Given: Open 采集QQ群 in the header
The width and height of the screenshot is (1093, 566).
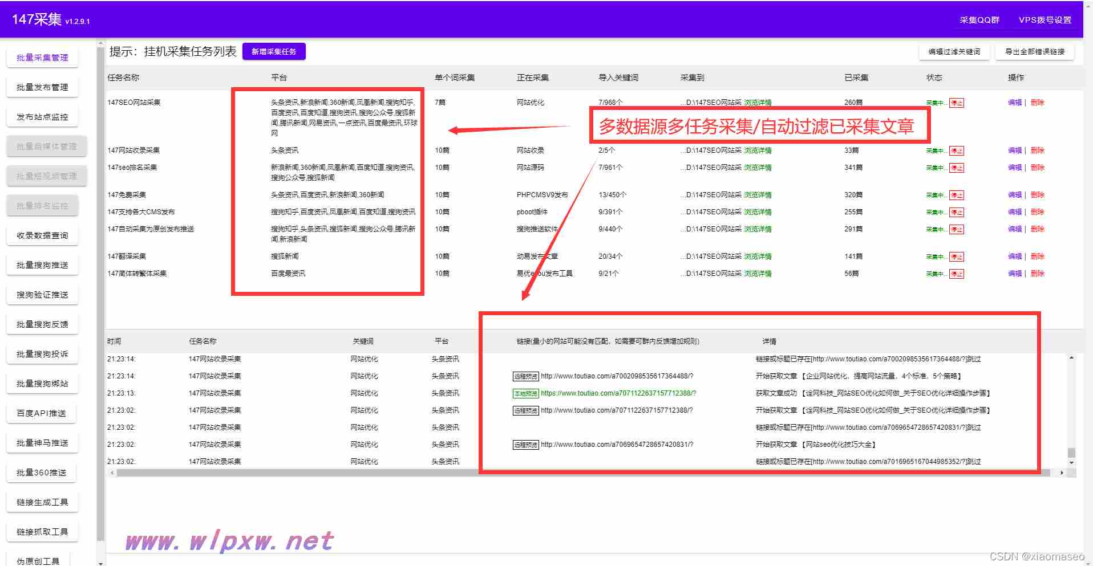Looking at the screenshot, I should [x=979, y=20].
